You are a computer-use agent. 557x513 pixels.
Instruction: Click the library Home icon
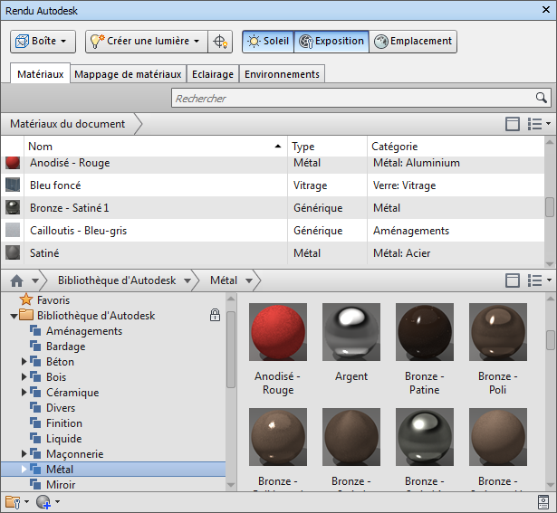click(16, 280)
